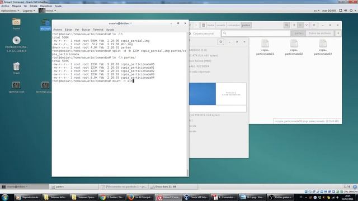358x201 pixels.
Task: Switch to Discos duro window in taskbar
Action: [173, 186]
